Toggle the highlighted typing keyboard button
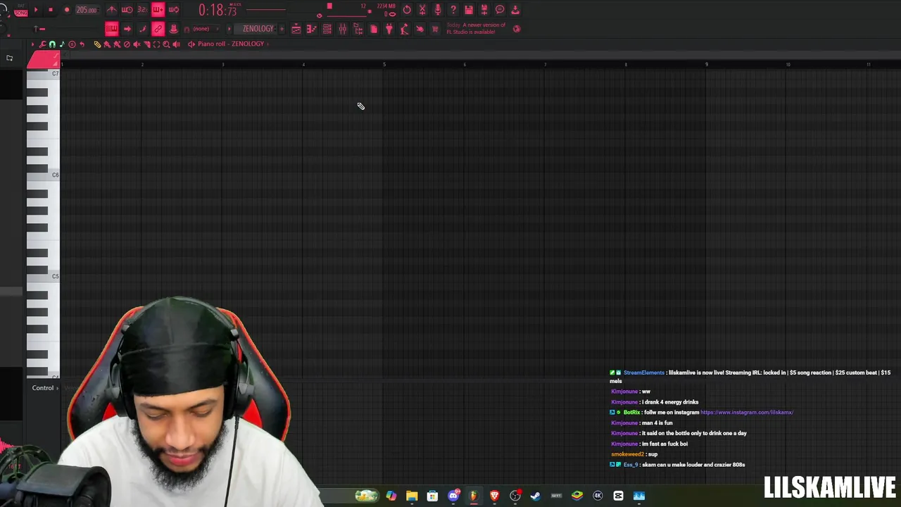Image resolution: width=901 pixels, height=507 pixels. pos(112,29)
